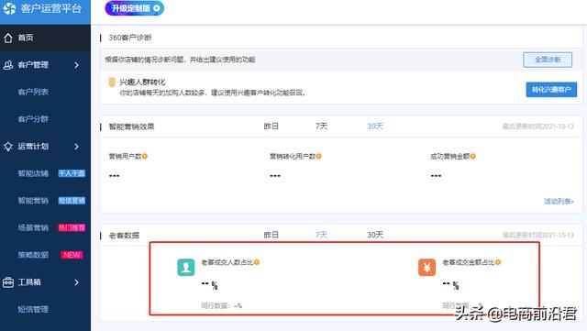Select 30天 tab in 智能营销效果
This screenshot has height=331, width=587.
click(375, 127)
